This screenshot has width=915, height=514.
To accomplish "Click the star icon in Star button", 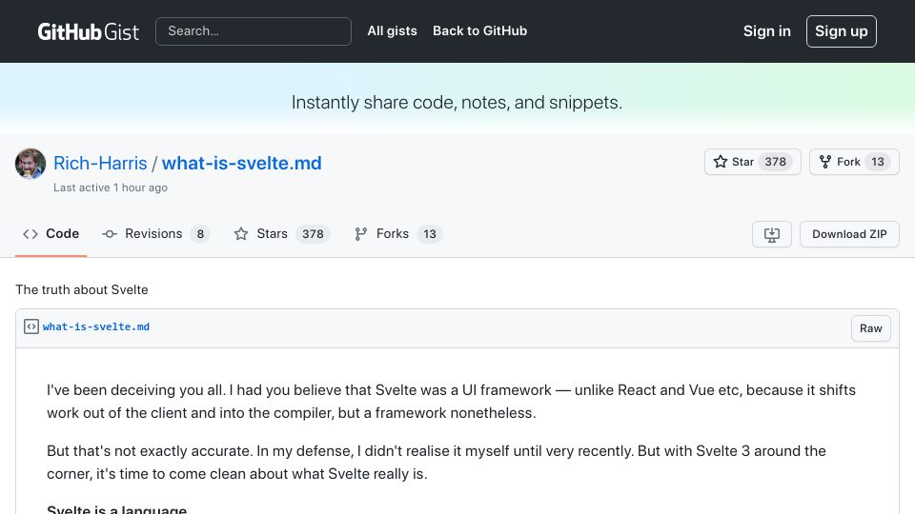I will [721, 162].
